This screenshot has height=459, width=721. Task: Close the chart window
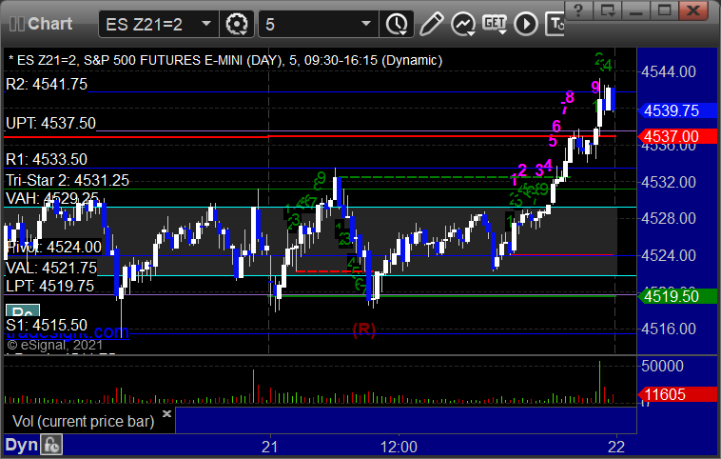click(x=693, y=10)
